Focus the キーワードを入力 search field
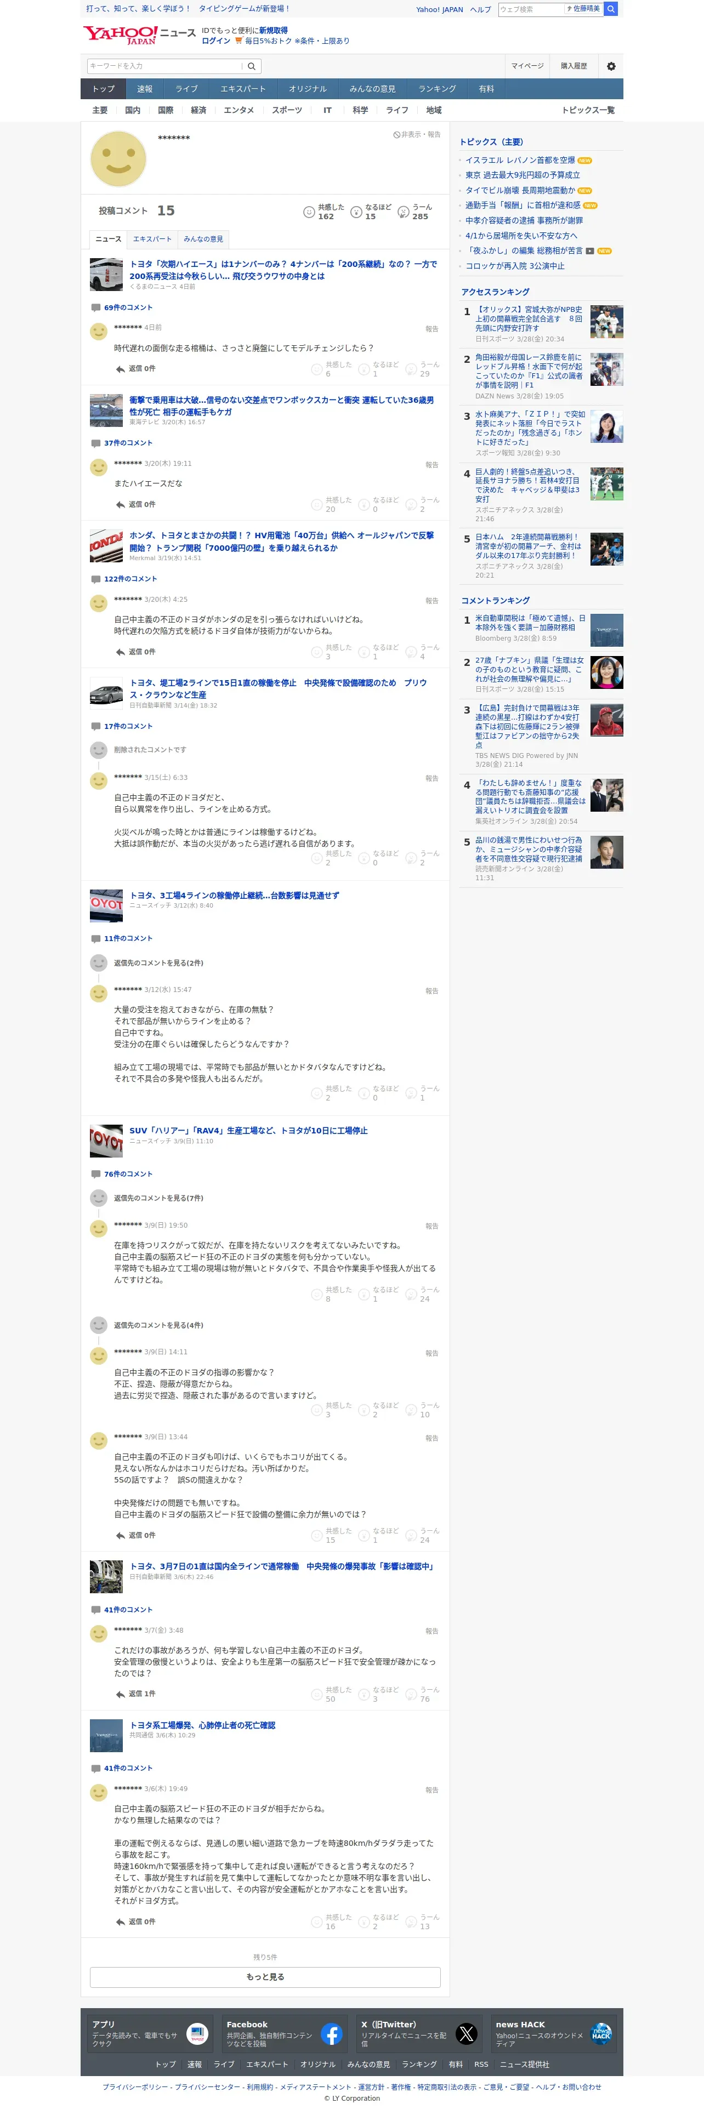Image resolution: width=704 pixels, height=2115 pixels. pyautogui.click(x=165, y=66)
